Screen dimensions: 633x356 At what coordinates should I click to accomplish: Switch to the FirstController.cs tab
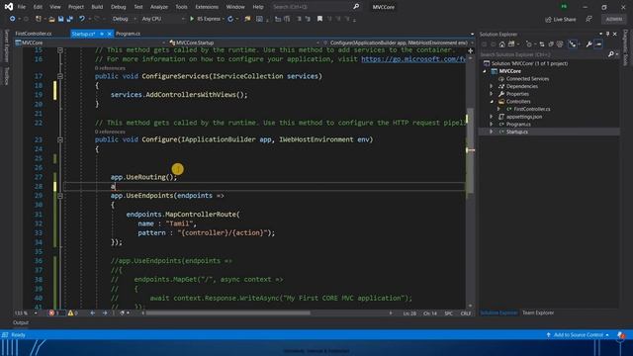[34, 34]
